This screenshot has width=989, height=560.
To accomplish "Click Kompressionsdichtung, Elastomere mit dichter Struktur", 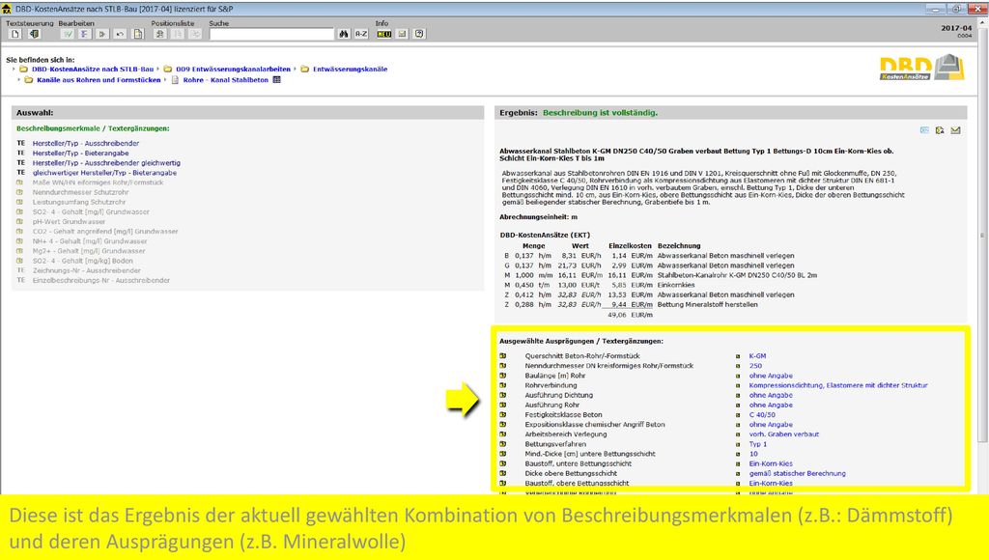I will pos(838,385).
